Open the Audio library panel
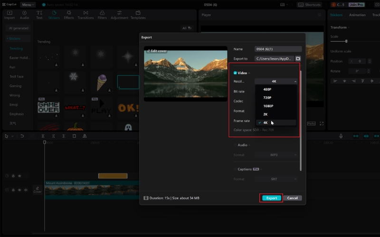This screenshot has width=380, height=237. (x=25, y=15)
